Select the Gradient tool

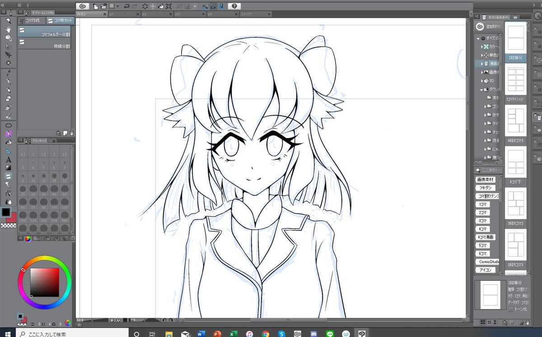8,168
